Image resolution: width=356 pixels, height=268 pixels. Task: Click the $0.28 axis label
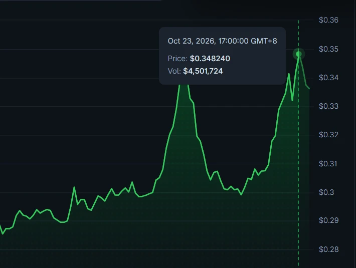[x=328, y=249]
